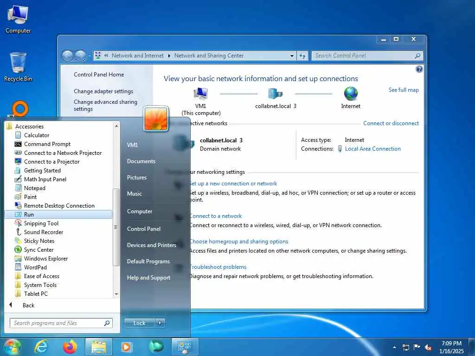This screenshot has width=475, height=356.
Task: Open Default Programs
Action: click(x=148, y=261)
